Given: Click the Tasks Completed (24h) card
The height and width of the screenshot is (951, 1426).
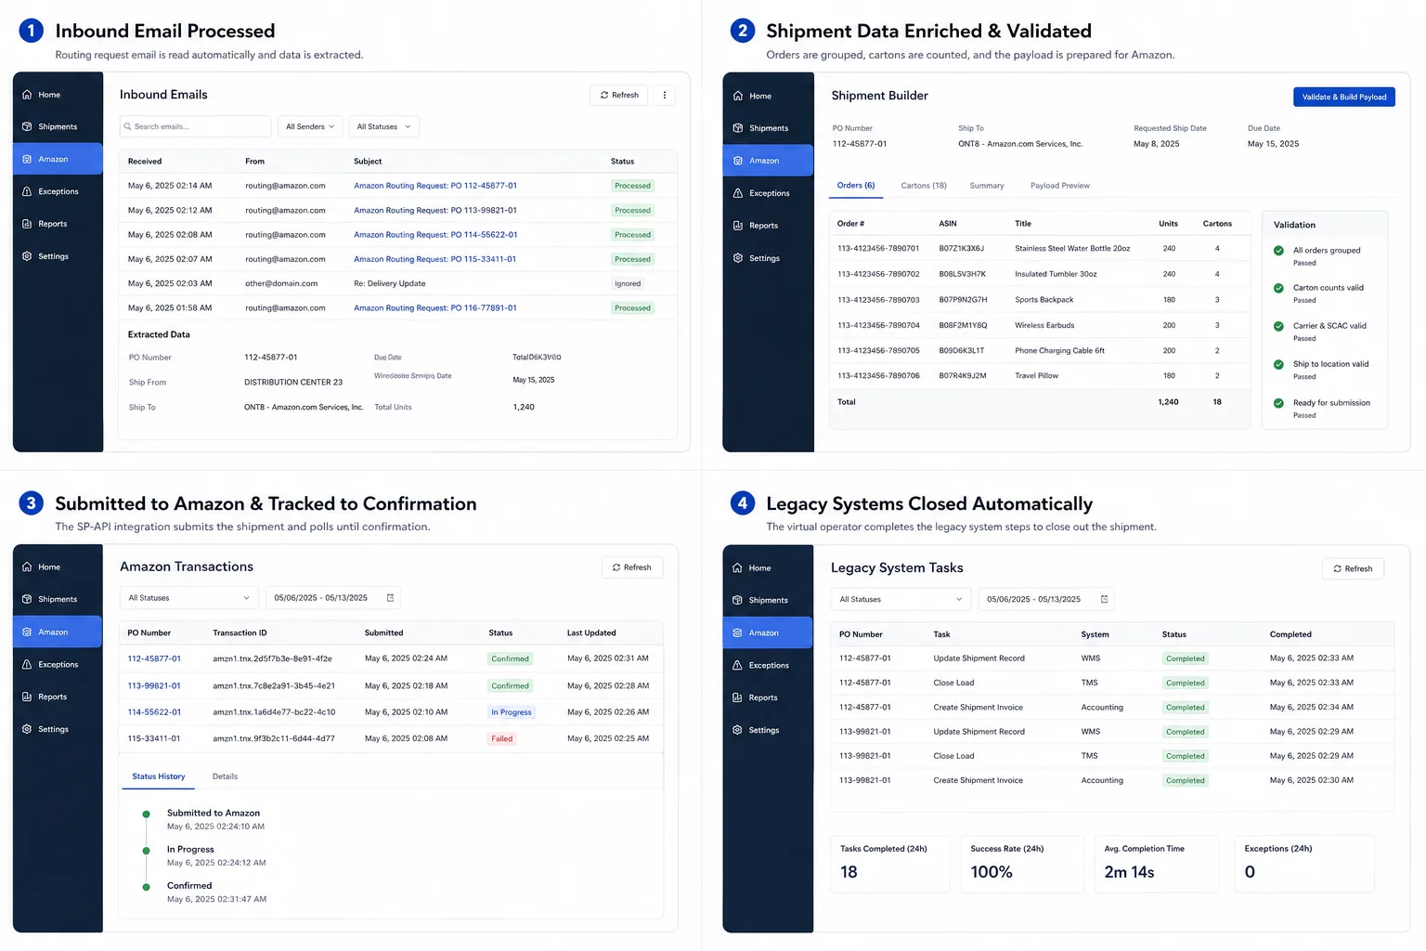Looking at the screenshot, I should click(x=889, y=864).
